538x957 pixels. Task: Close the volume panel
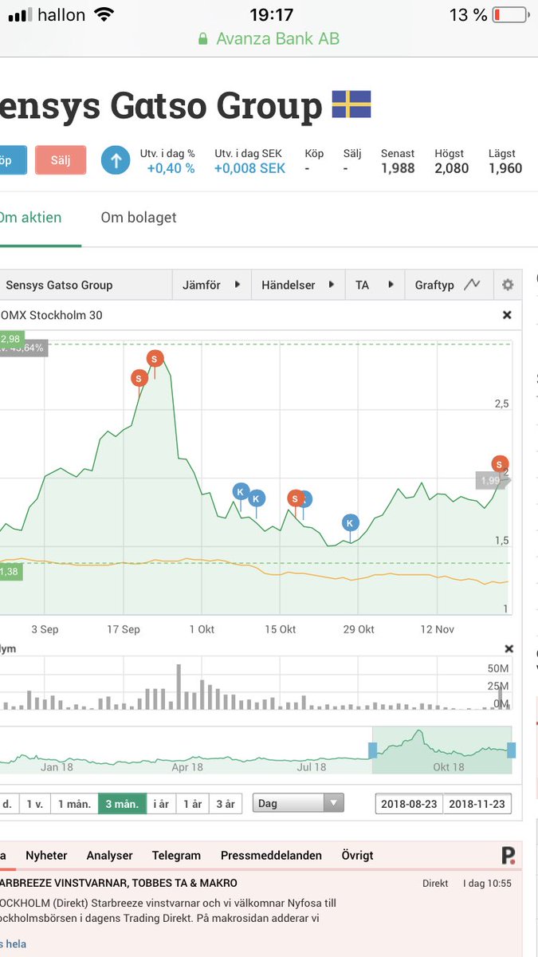510,649
